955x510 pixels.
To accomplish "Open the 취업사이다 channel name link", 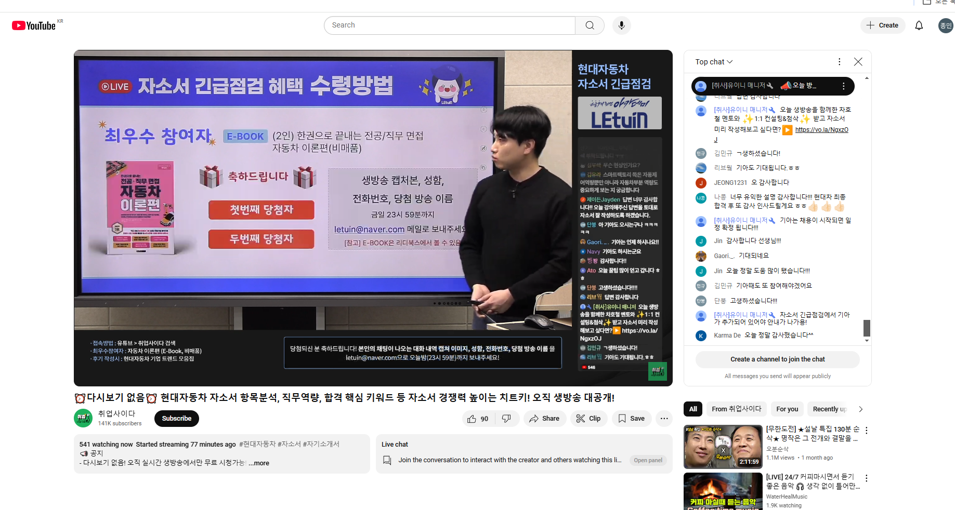I will pos(117,414).
